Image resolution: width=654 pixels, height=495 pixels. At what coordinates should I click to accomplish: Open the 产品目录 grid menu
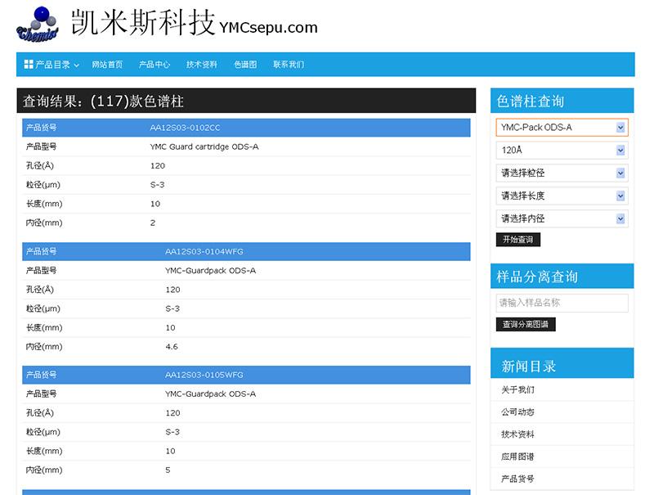pyautogui.click(x=52, y=65)
